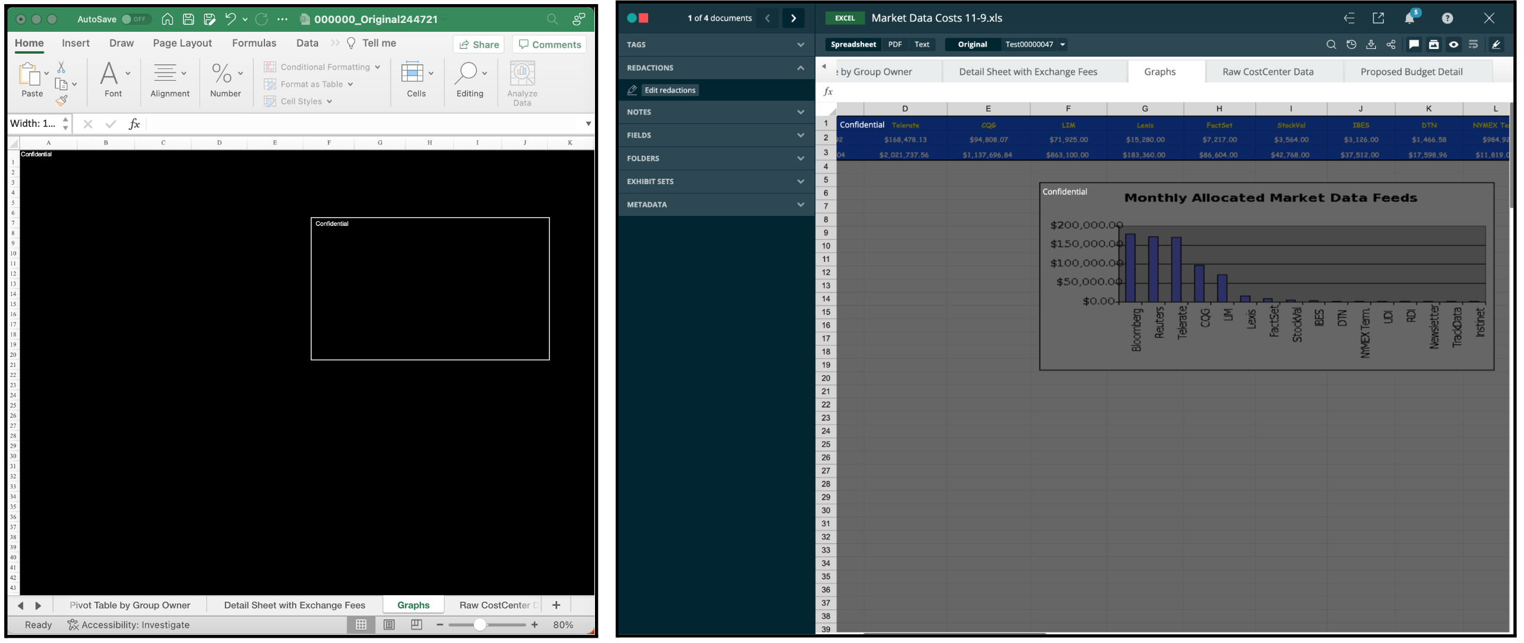Click Accessibility: Investigate in the status bar

[x=129, y=625]
